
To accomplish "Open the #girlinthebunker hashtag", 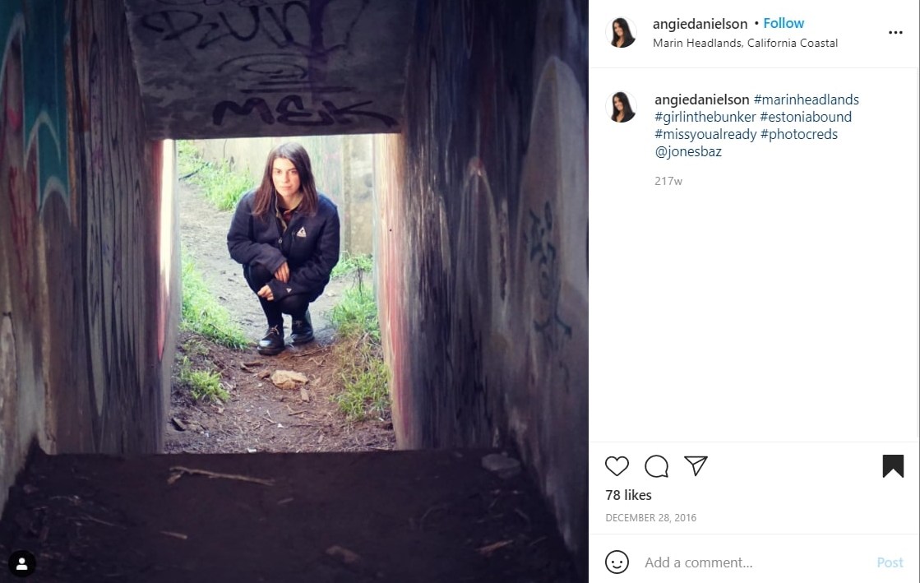I will (x=705, y=117).
